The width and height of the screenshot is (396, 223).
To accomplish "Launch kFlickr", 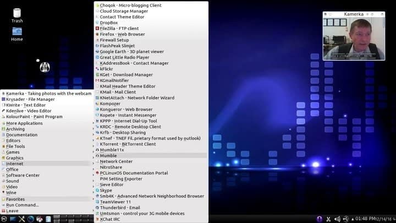I will (x=151, y=69).
